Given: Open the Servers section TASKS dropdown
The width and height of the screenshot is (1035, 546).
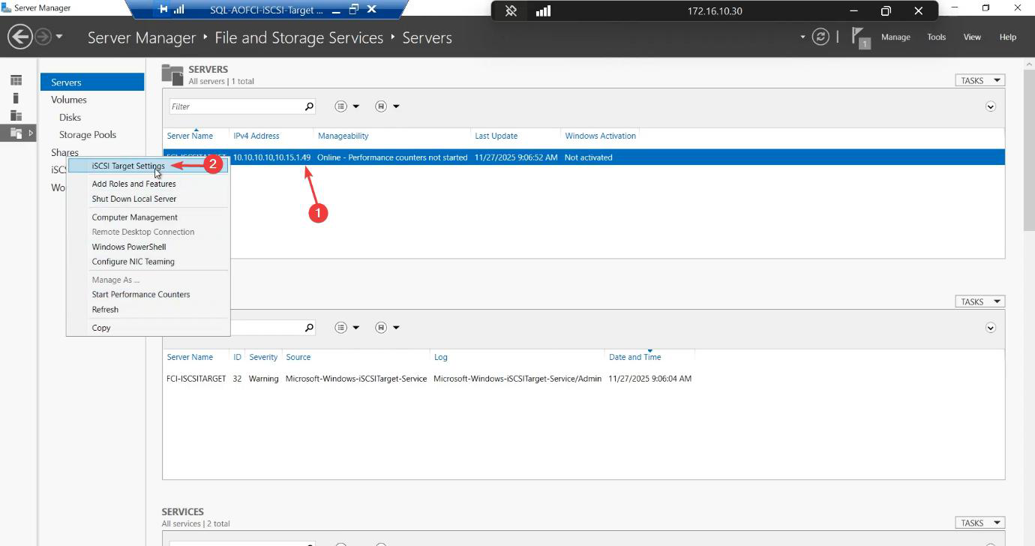Looking at the screenshot, I should (x=979, y=80).
